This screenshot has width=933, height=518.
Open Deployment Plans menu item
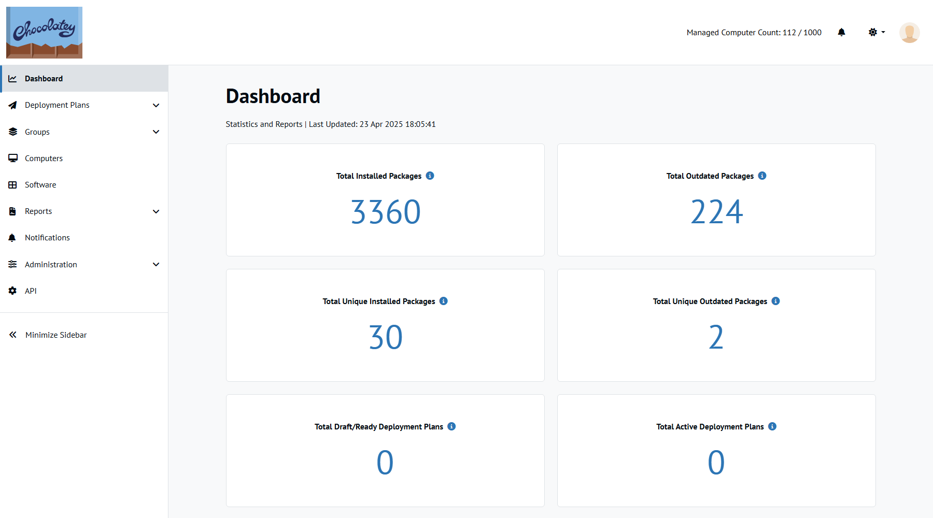pos(84,105)
